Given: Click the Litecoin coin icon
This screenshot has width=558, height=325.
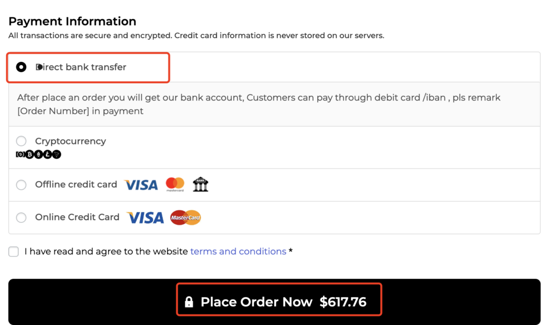Looking at the screenshot, I should click(x=48, y=154).
